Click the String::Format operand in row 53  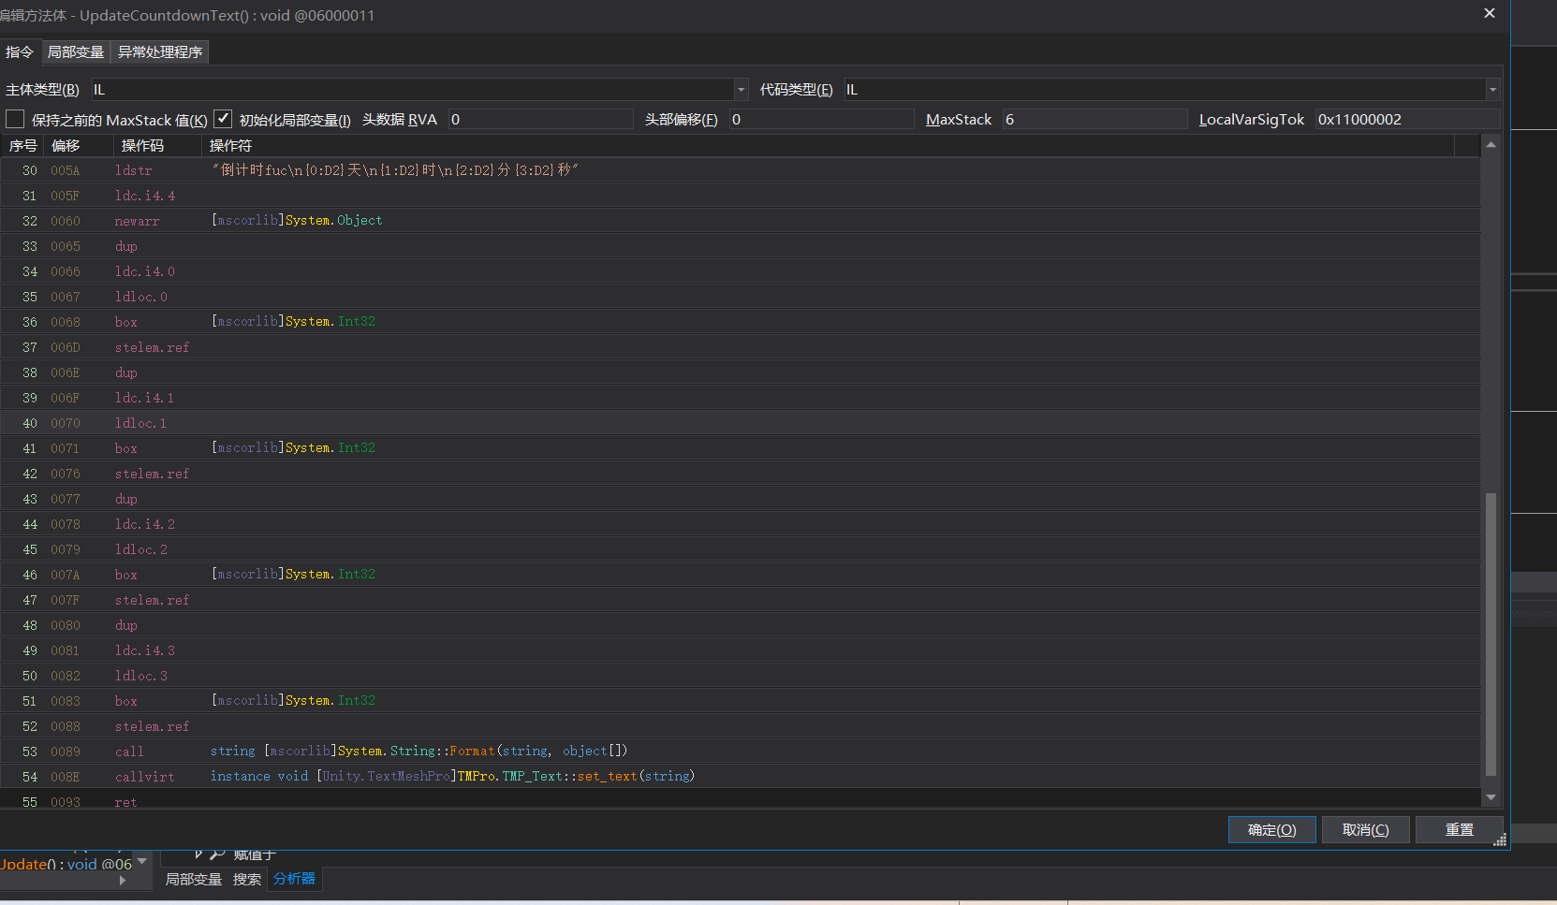pyautogui.click(x=419, y=752)
